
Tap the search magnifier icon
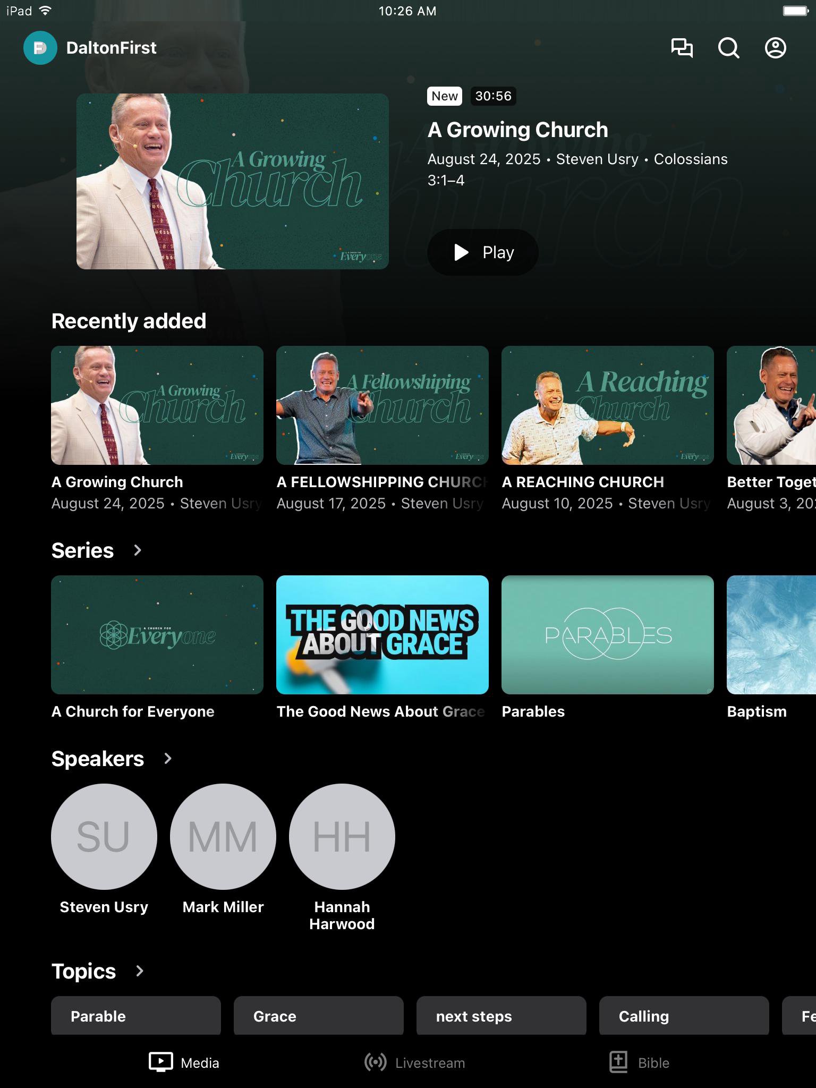tap(728, 48)
